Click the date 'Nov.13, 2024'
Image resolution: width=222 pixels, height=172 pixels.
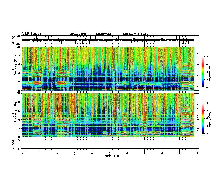pyautogui.click(x=78, y=34)
